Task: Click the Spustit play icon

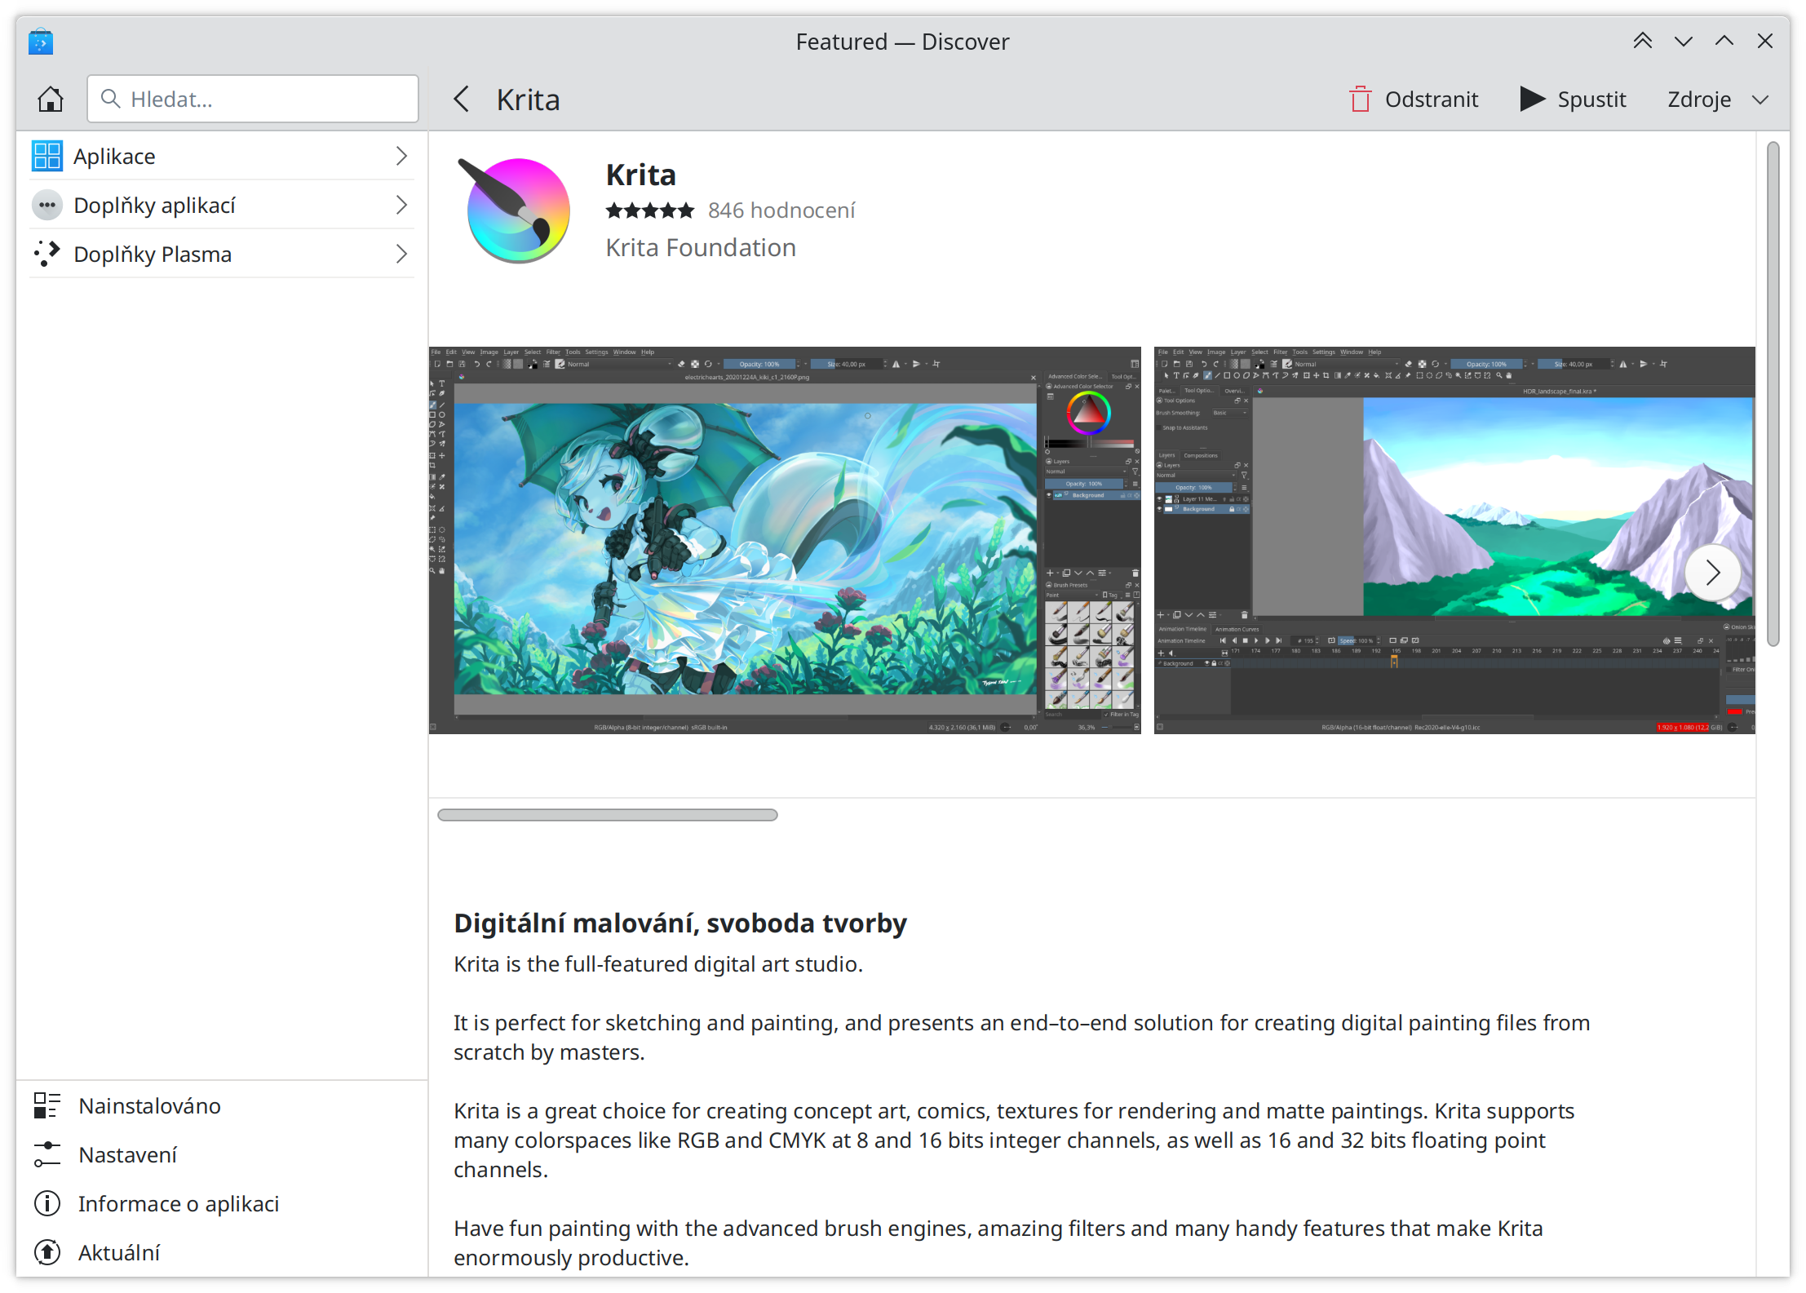Action: [x=1532, y=100]
